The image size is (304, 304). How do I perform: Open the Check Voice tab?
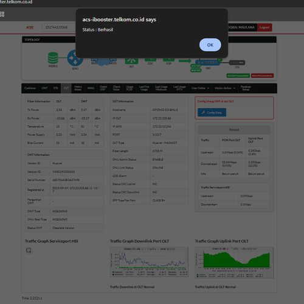pyautogui.click(x=116, y=88)
